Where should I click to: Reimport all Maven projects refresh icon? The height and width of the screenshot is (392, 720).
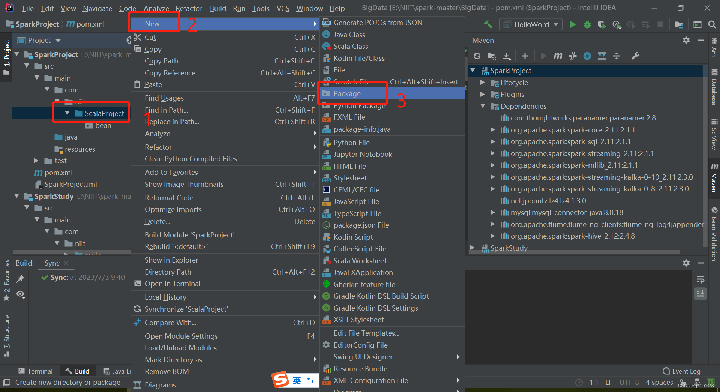pos(477,56)
